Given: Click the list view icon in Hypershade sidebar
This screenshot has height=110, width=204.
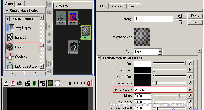Looking at the screenshot, I should 49,12.
